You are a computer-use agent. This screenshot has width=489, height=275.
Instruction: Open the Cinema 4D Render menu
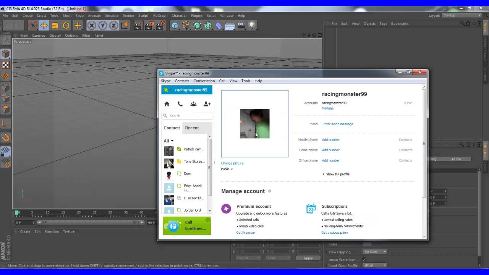(x=128, y=16)
